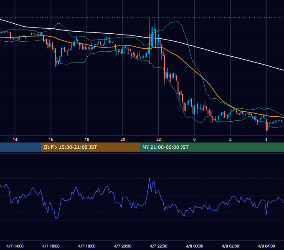Click the 4/8 00:00 date label
The image size is (284, 250).
194,246
